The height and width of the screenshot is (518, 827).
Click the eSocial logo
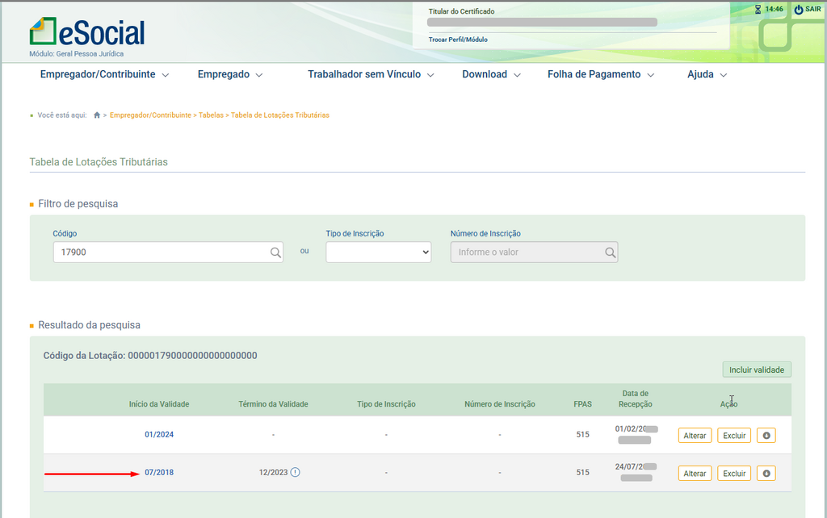(87, 32)
